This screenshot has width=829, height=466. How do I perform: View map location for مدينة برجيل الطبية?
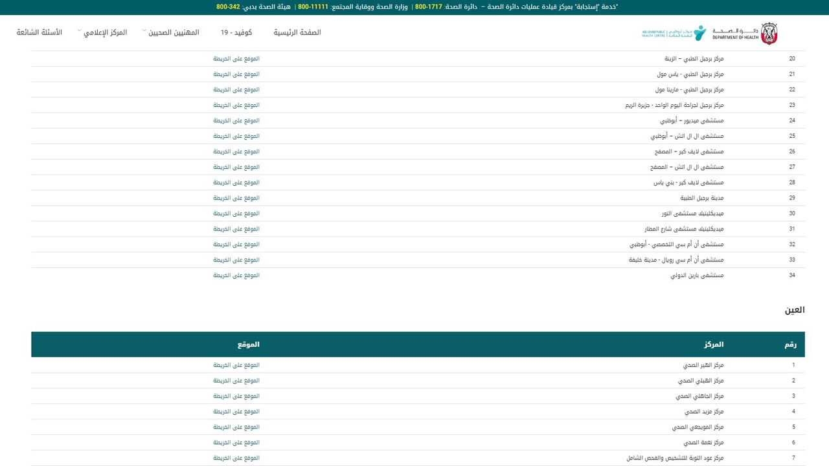point(236,198)
